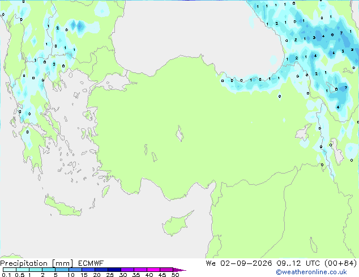Click the We weekday abbreviation
359x277 pixels.
coord(211,263)
